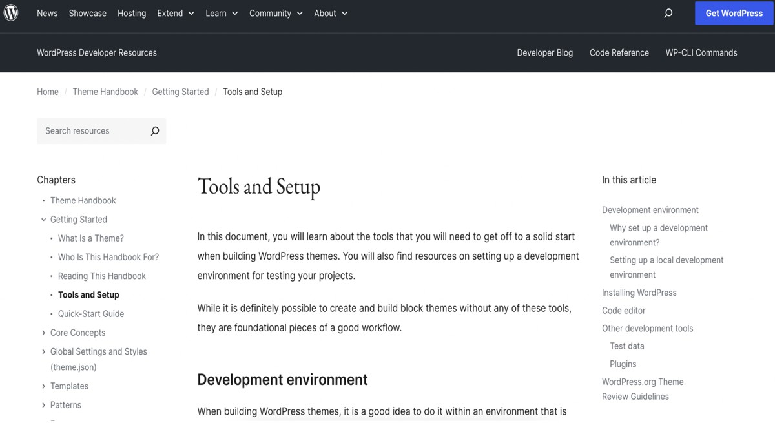Image resolution: width=775 pixels, height=423 pixels.
Task: Jump to Setting up a local development environment
Action: point(666,267)
